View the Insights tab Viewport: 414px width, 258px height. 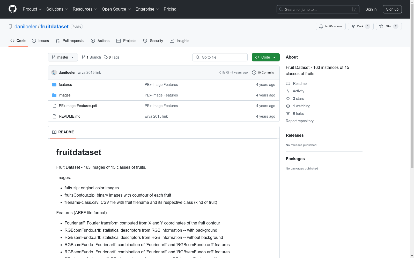coord(179,41)
